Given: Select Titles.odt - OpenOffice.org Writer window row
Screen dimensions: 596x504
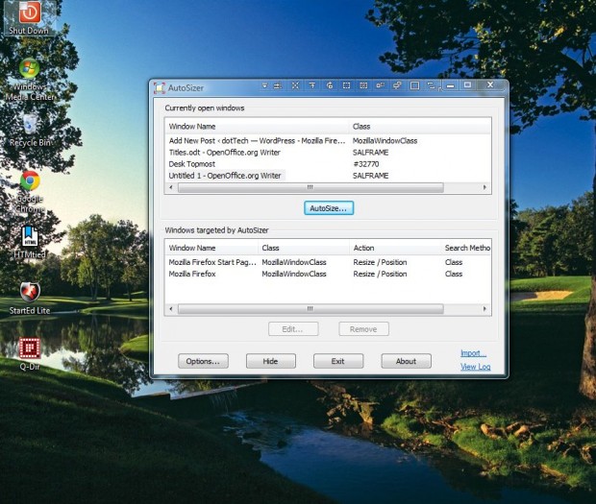Looking at the screenshot, I should [x=225, y=153].
